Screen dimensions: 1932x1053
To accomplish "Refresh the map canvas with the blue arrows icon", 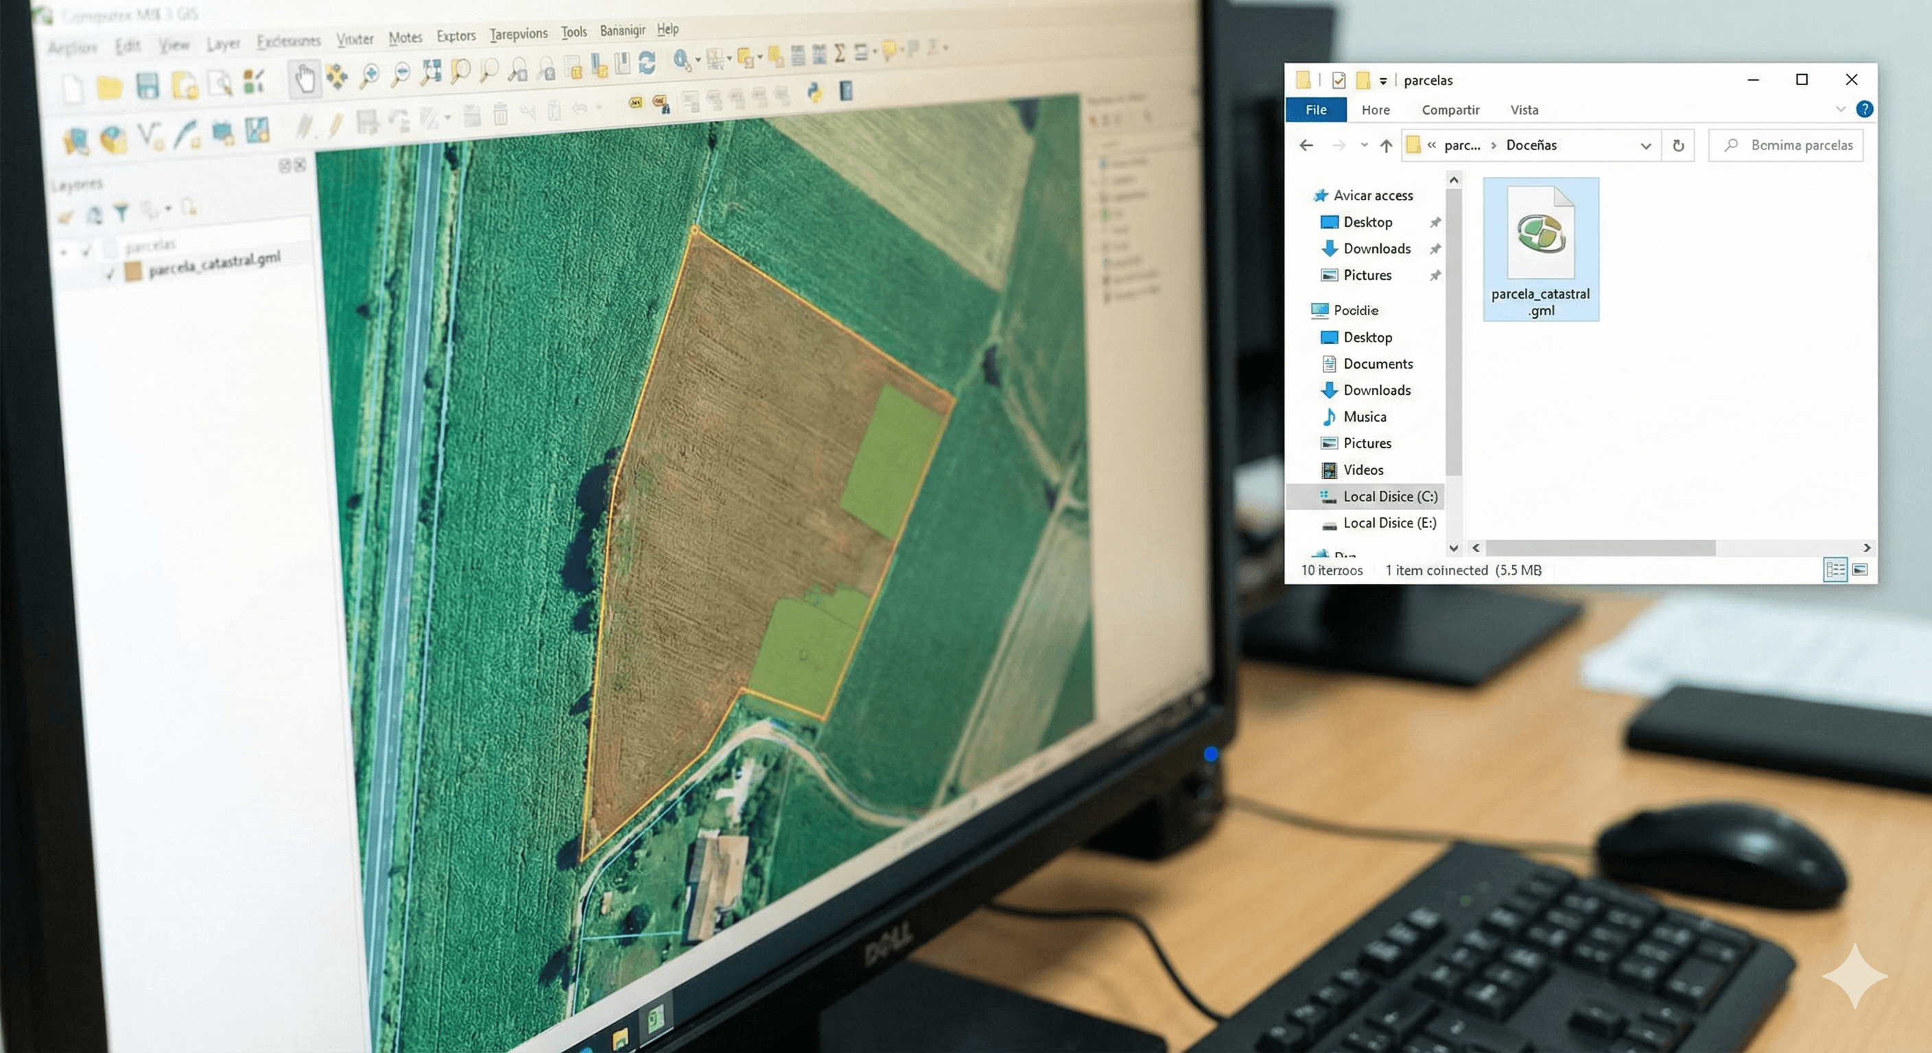I will [x=646, y=62].
